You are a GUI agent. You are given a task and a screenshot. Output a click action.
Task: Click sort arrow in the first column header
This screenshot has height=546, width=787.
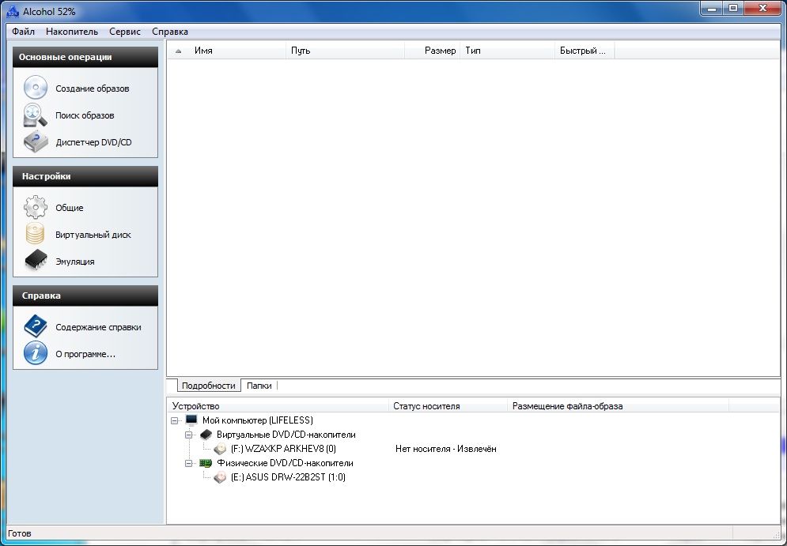point(178,51)
